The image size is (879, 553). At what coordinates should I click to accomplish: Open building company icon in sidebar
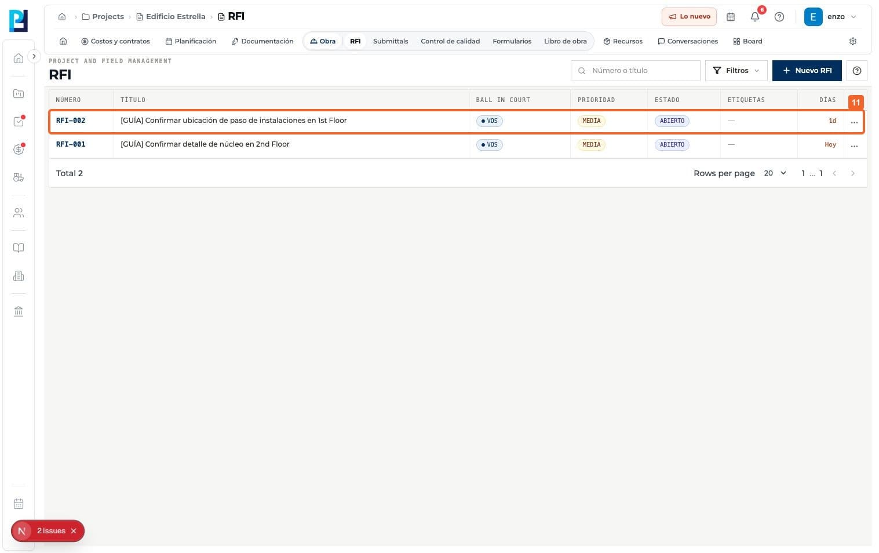[19, 276]
